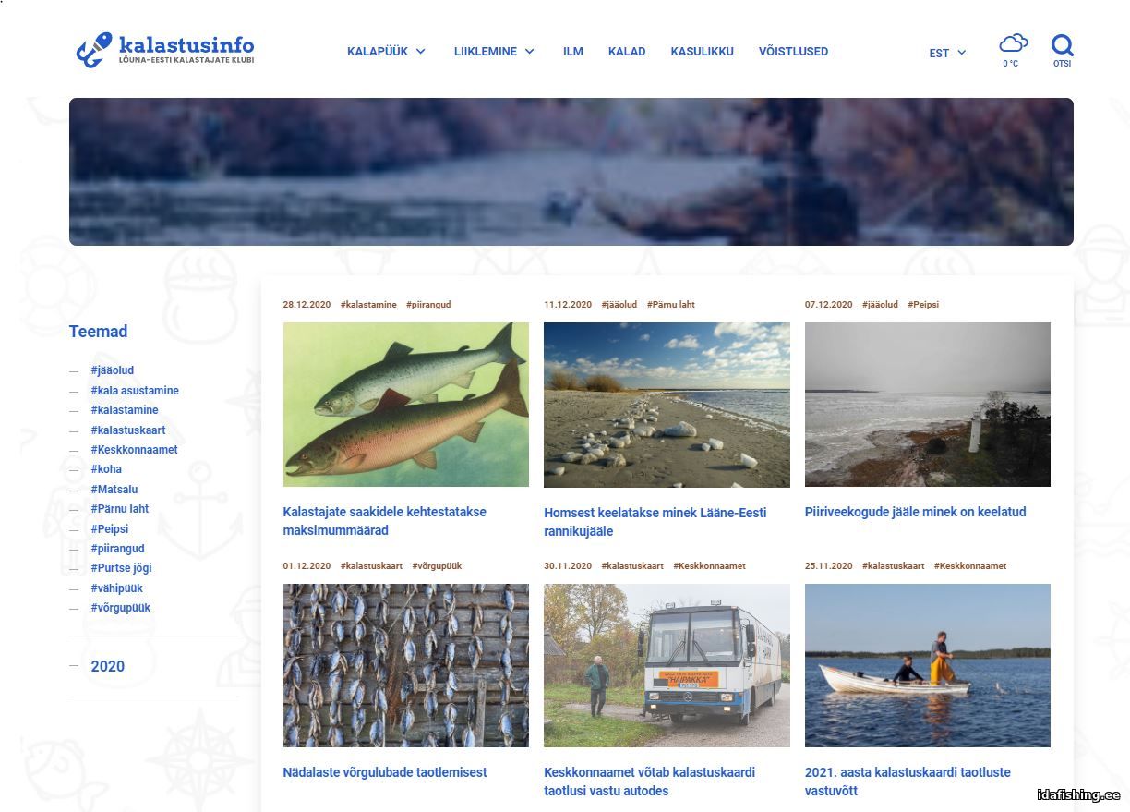The height and width of the screenshot is (812, 1130).
Task: Read article Piiriveekogude jääle minek on keelatud
Action: [915, 512]
